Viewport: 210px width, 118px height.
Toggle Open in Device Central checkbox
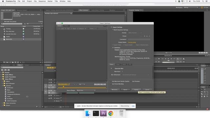pyautogui.click(x=135, y=45)
